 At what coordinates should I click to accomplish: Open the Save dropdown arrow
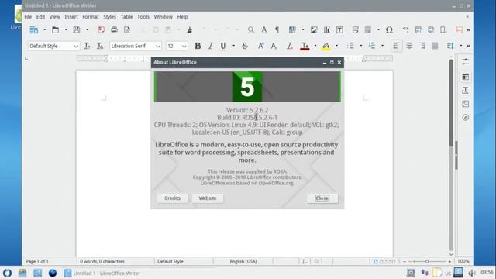[x=88, y=29]
